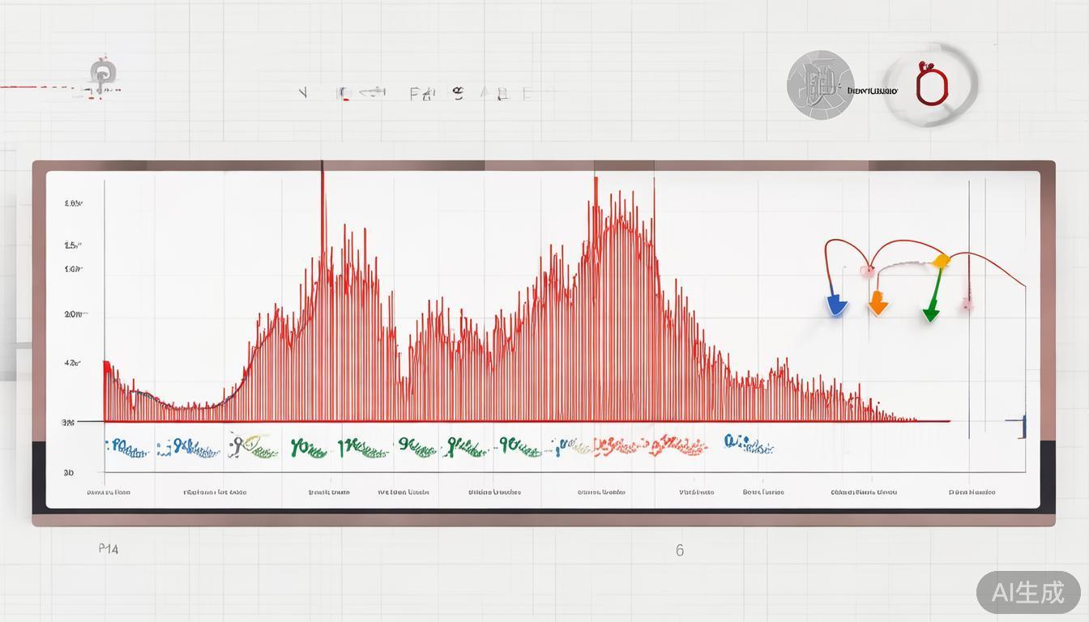Click the last blue legend entry on right
The width and height of the screenshot is (1089, 622).
(x=748, y=445)
